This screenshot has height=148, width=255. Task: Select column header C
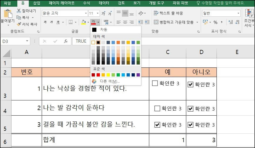click(x=168, y=52)
